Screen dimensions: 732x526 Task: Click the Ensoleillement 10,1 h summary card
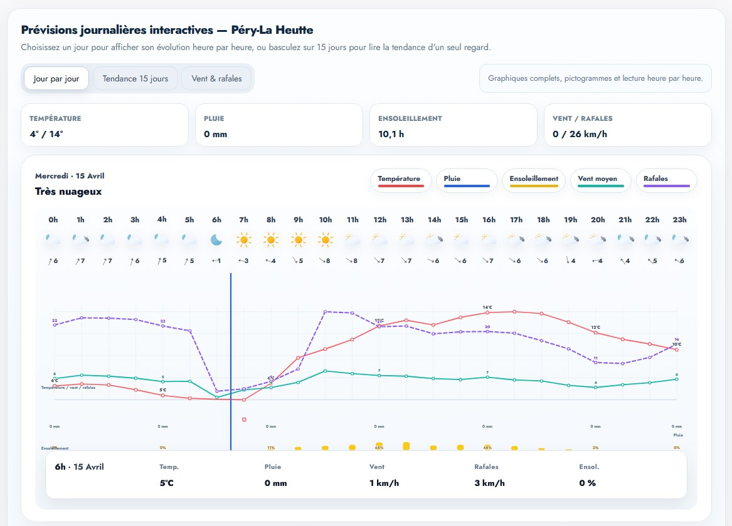(453, 125)
